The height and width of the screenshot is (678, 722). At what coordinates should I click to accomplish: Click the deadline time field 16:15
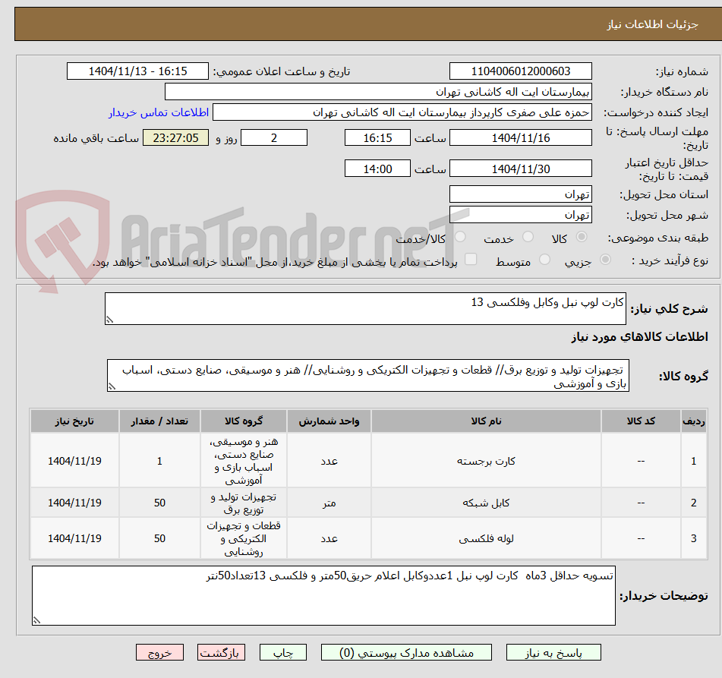click(377, 137)
